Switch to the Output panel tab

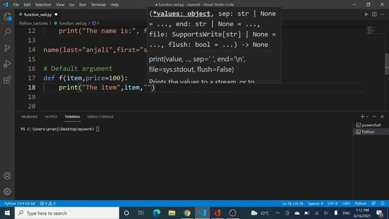coord(51,117)
